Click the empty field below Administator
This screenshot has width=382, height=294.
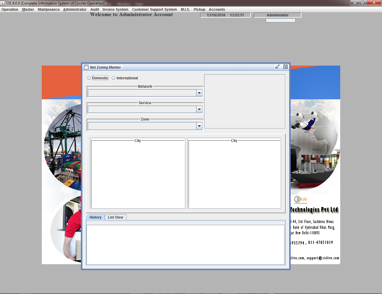280,20
